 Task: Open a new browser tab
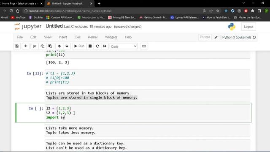tap(99, 3)
